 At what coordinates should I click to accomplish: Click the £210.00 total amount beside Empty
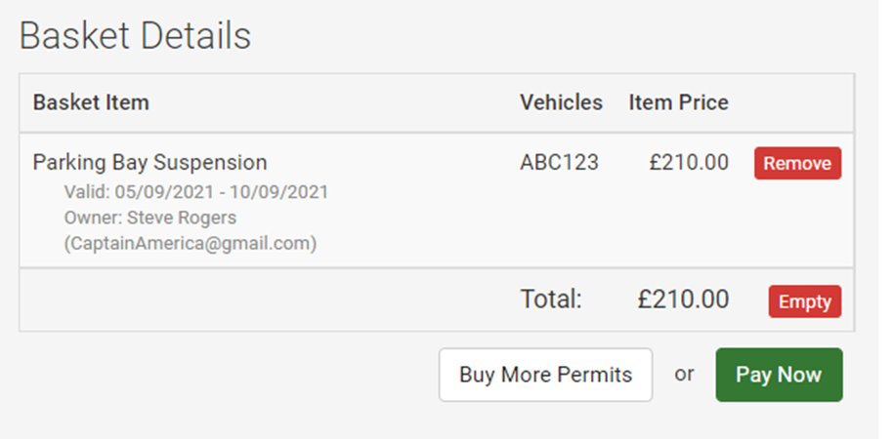tap(683, 299)
